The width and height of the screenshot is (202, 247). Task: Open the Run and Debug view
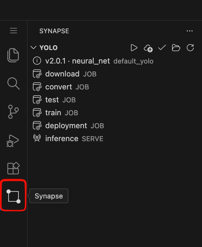[13, 141]
